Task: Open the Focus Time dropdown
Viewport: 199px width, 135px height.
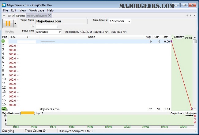Action: [x=48, y=32]
